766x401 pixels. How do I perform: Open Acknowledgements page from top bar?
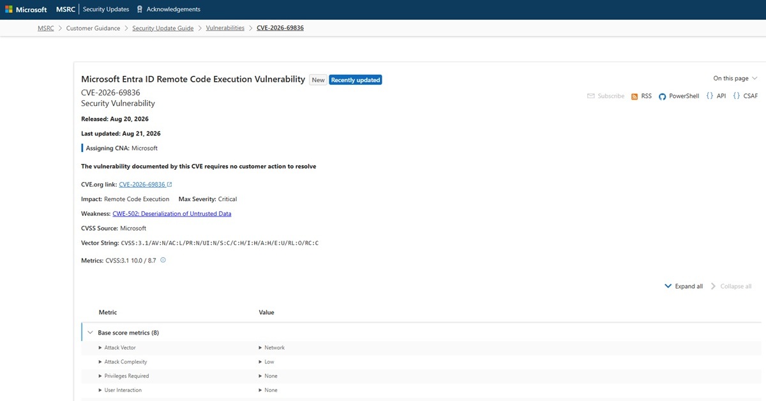coord(173,10)
